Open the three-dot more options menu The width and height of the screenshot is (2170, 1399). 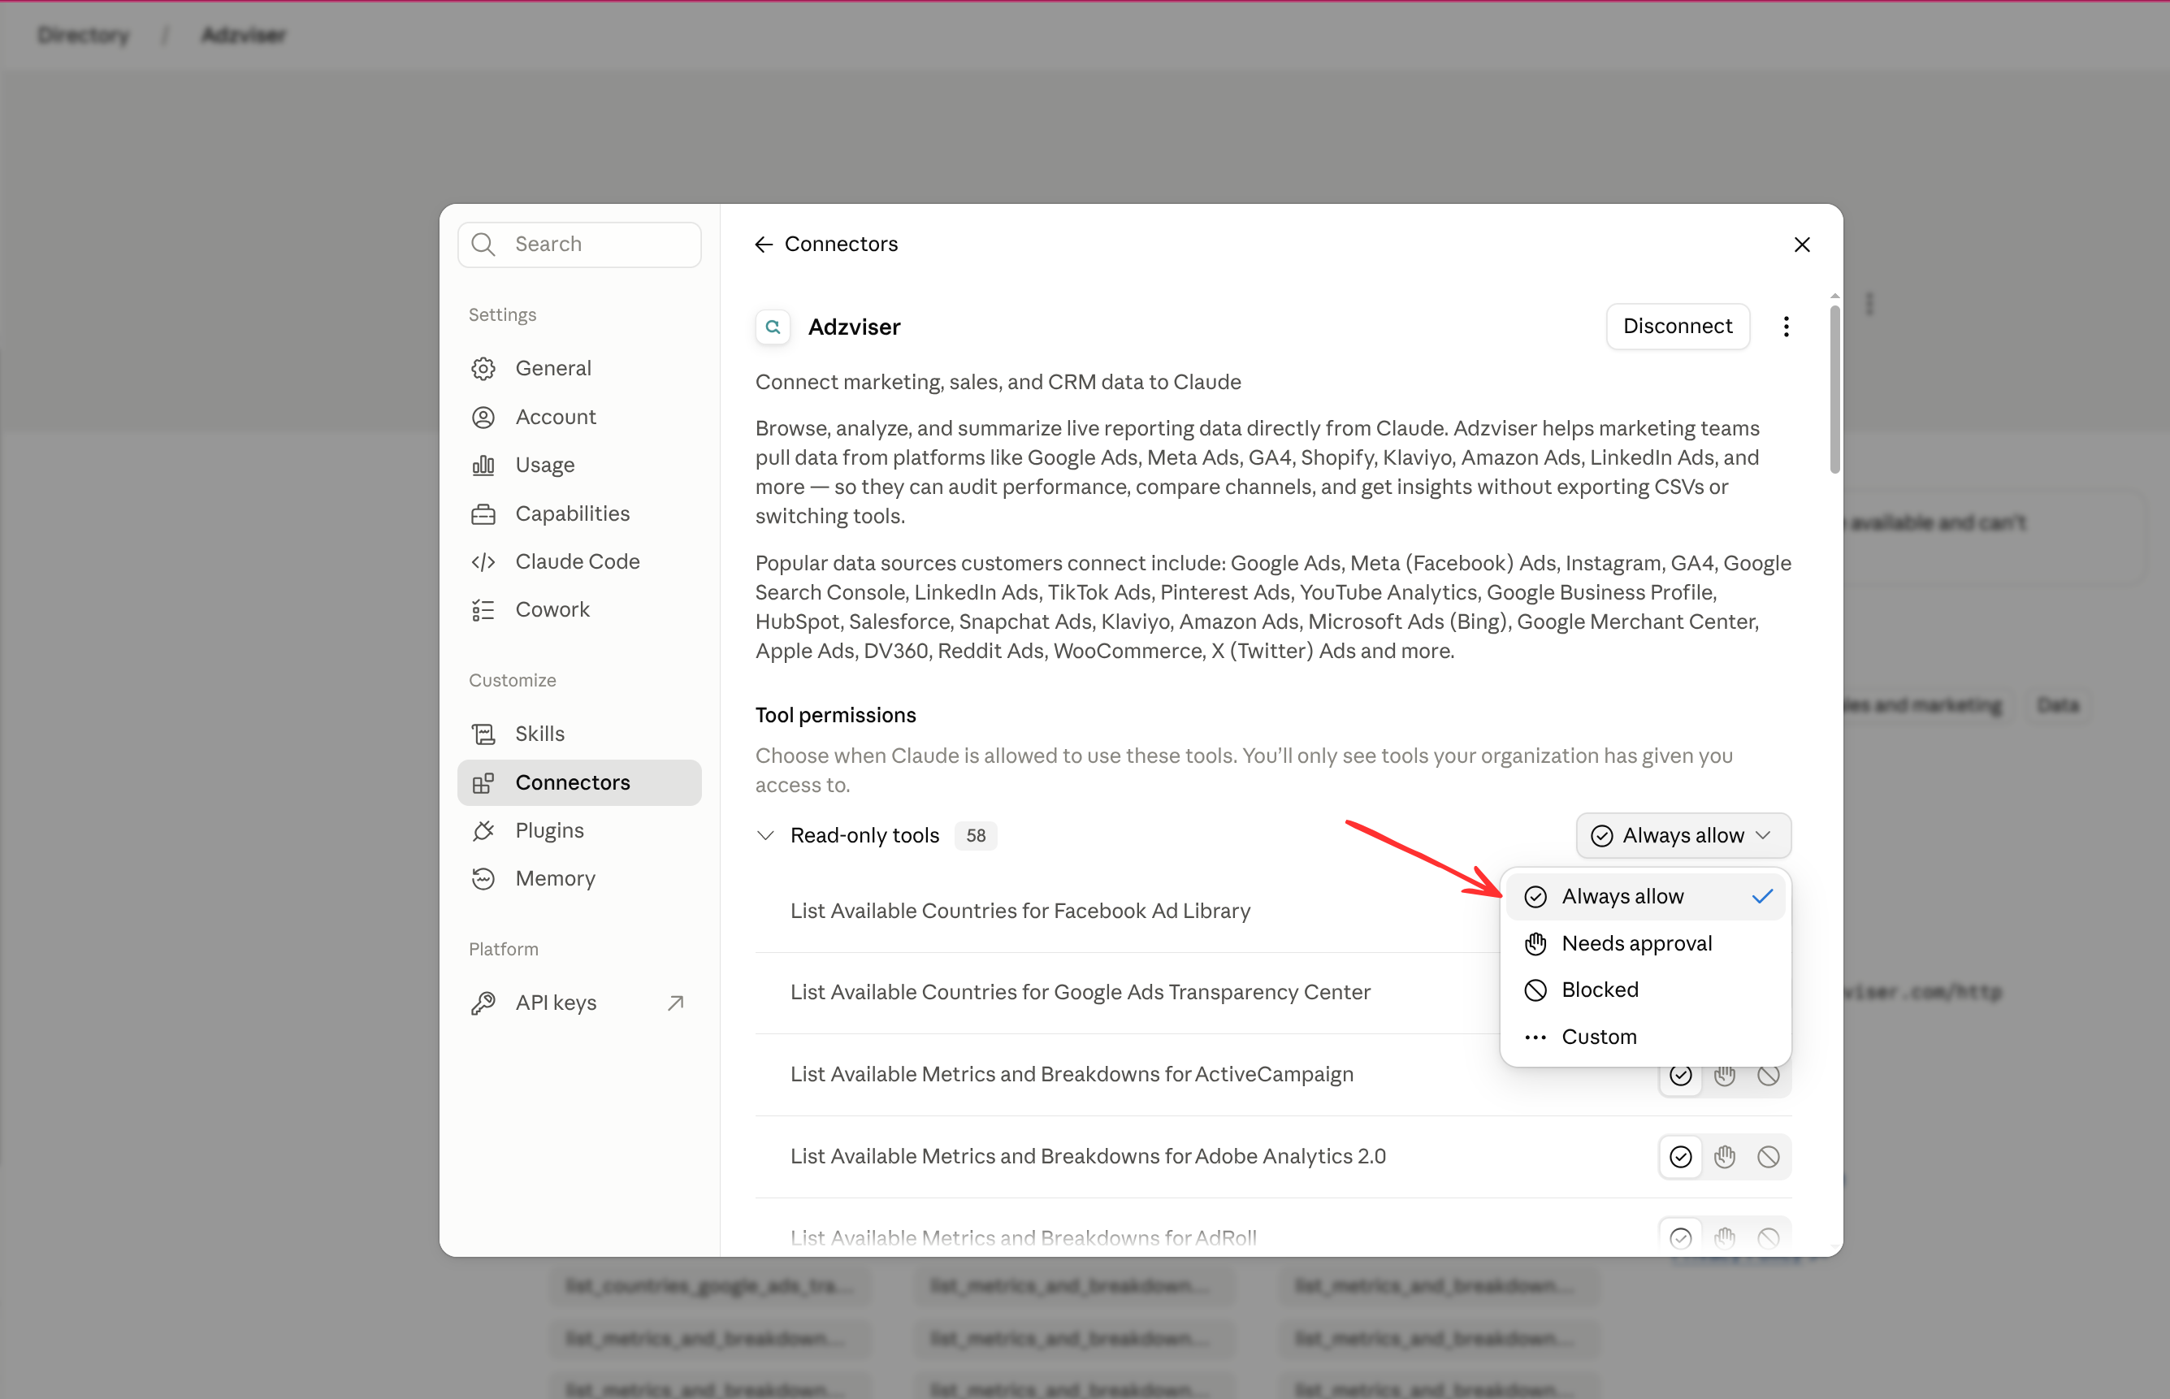1786,327
